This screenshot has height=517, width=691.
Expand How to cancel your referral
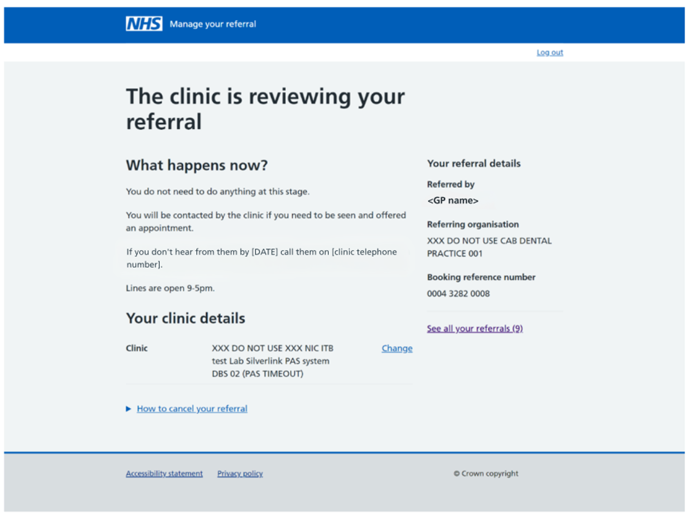point(192,408)
